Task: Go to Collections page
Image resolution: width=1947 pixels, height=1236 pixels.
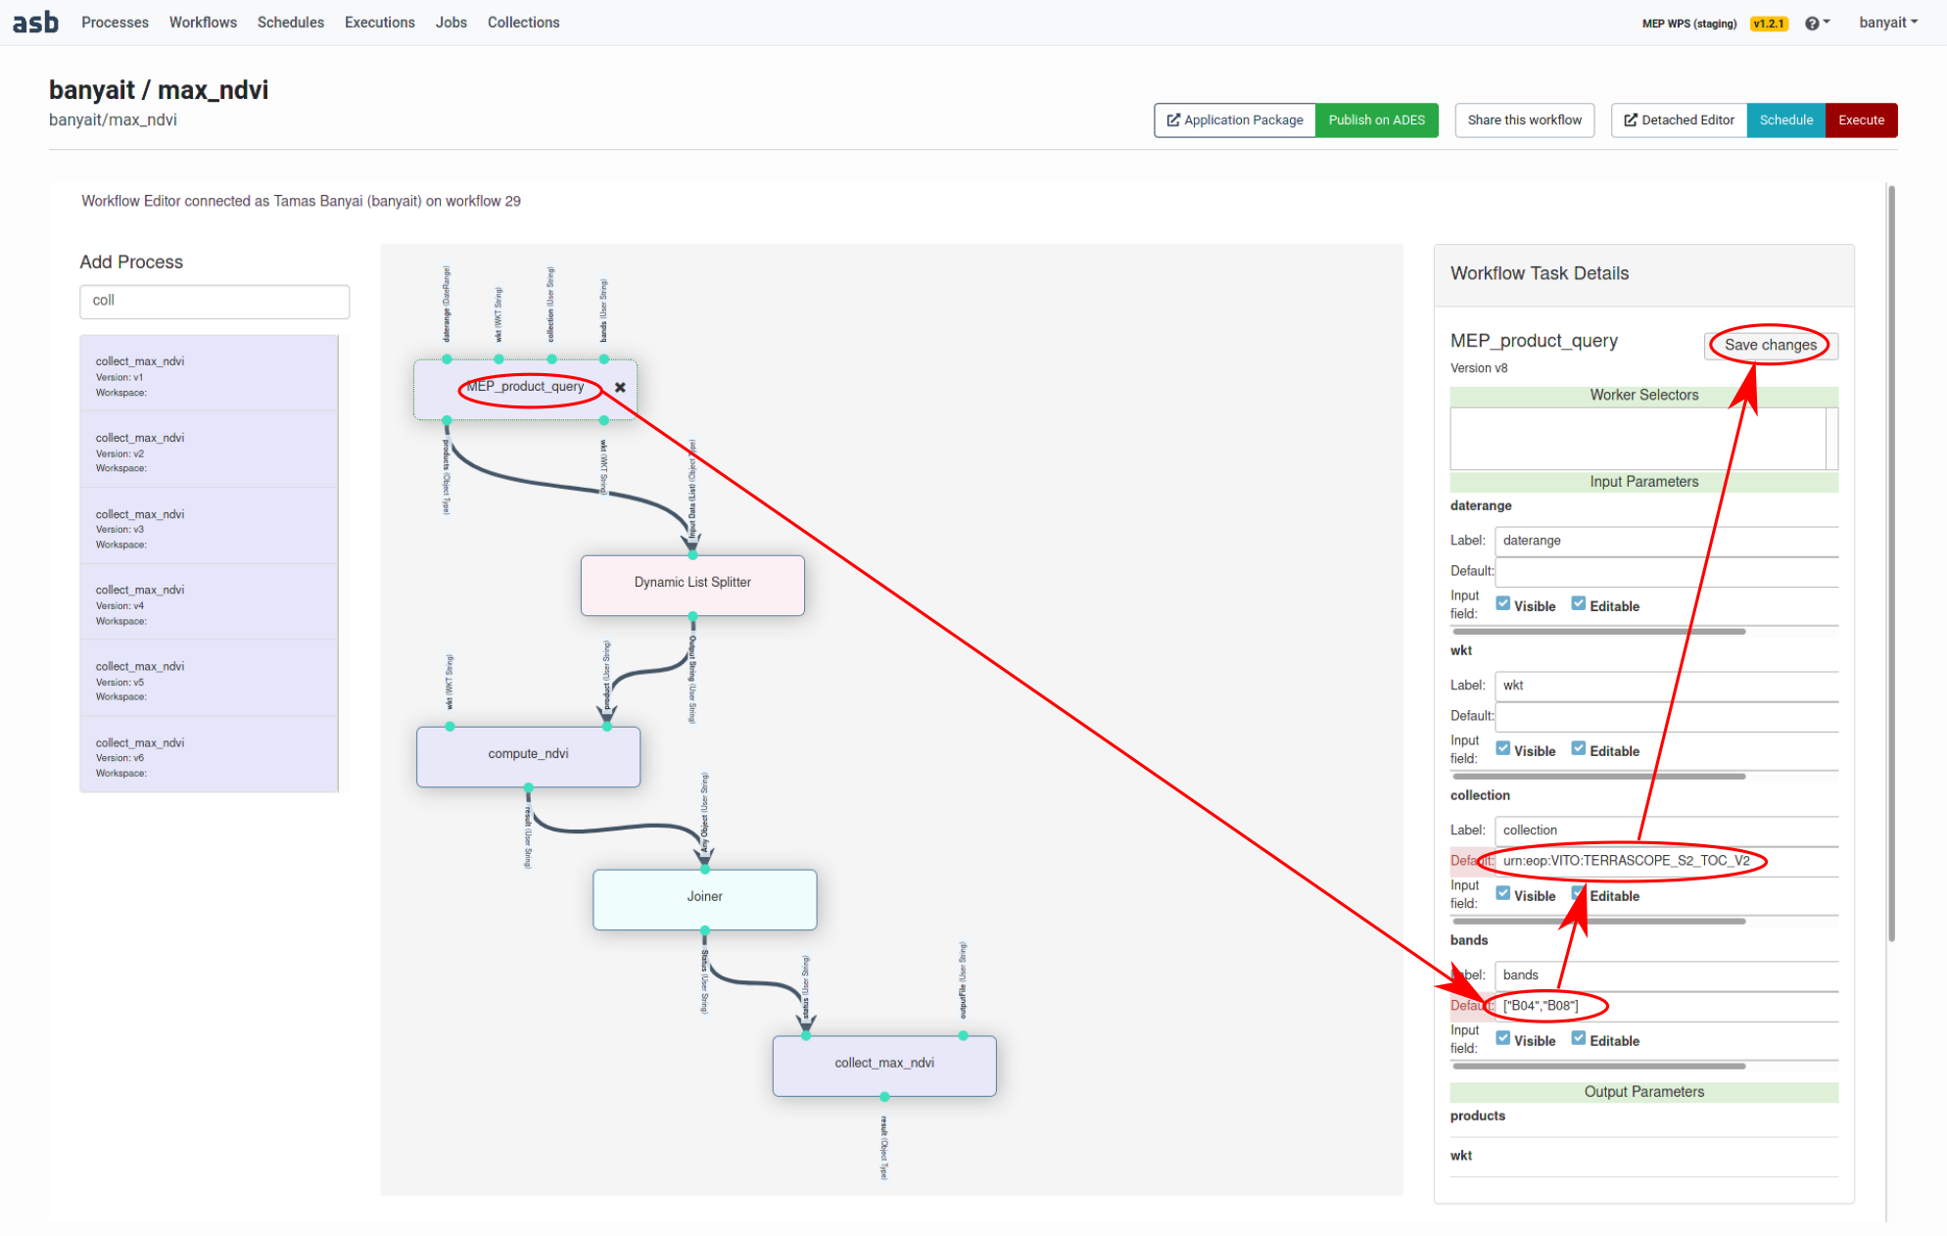Action: 523,23
